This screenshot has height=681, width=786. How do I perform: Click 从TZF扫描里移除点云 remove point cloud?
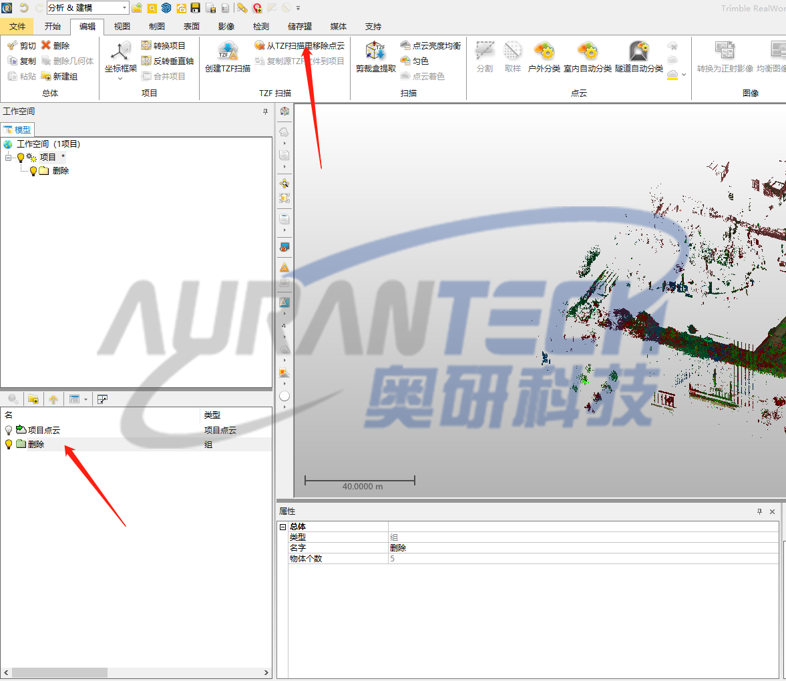[299, 45]
